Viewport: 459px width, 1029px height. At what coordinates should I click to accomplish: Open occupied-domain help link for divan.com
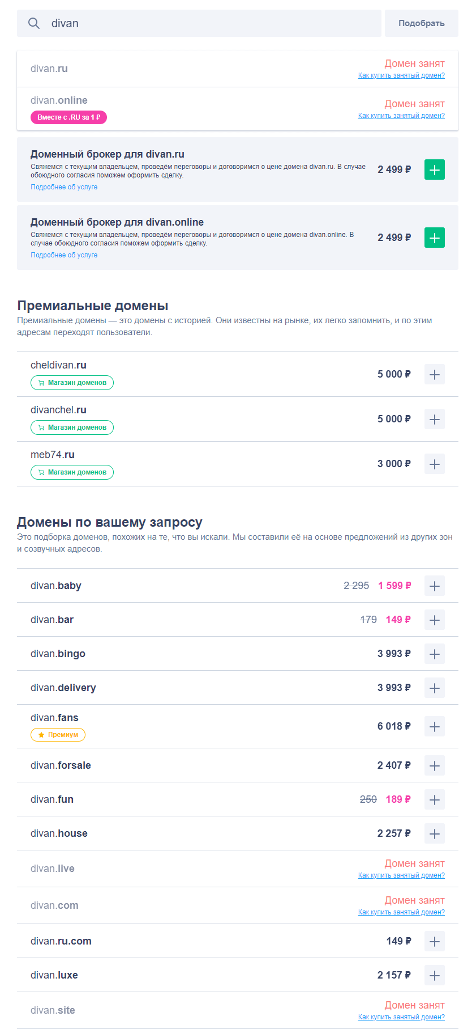point(401,912)
